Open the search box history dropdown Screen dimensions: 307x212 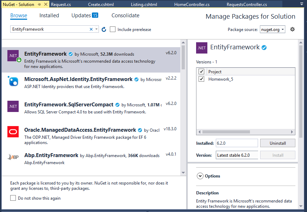pyautogui.click(x=96, y=29)
